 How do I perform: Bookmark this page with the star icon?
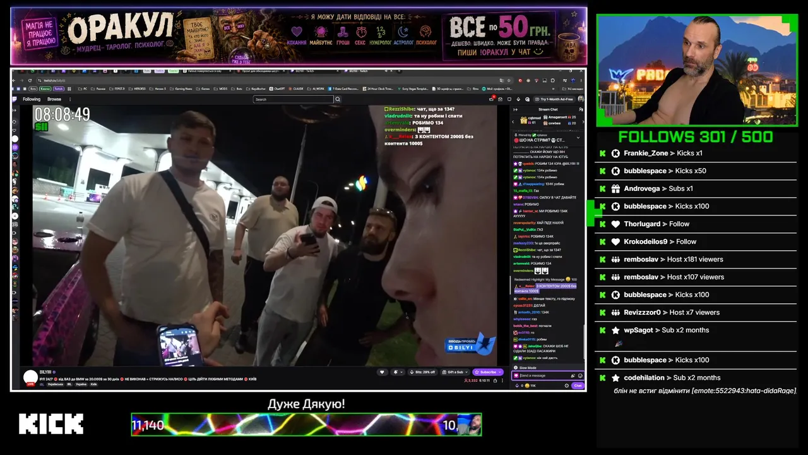click(510, 80)
